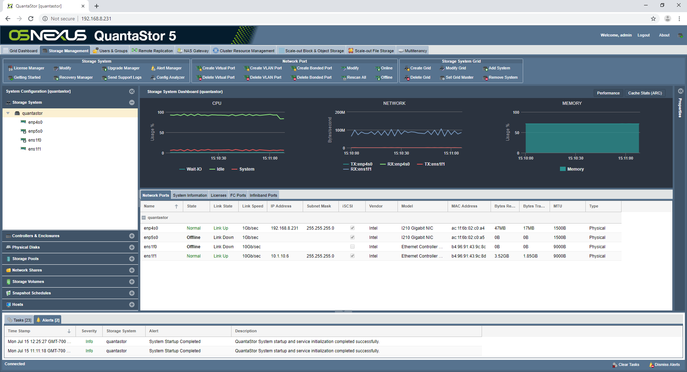The width and height of the screenshot is (687, 372).
Task: Toggle iSCSI checkbox for enp4s0
Action: tap(352, 228)
